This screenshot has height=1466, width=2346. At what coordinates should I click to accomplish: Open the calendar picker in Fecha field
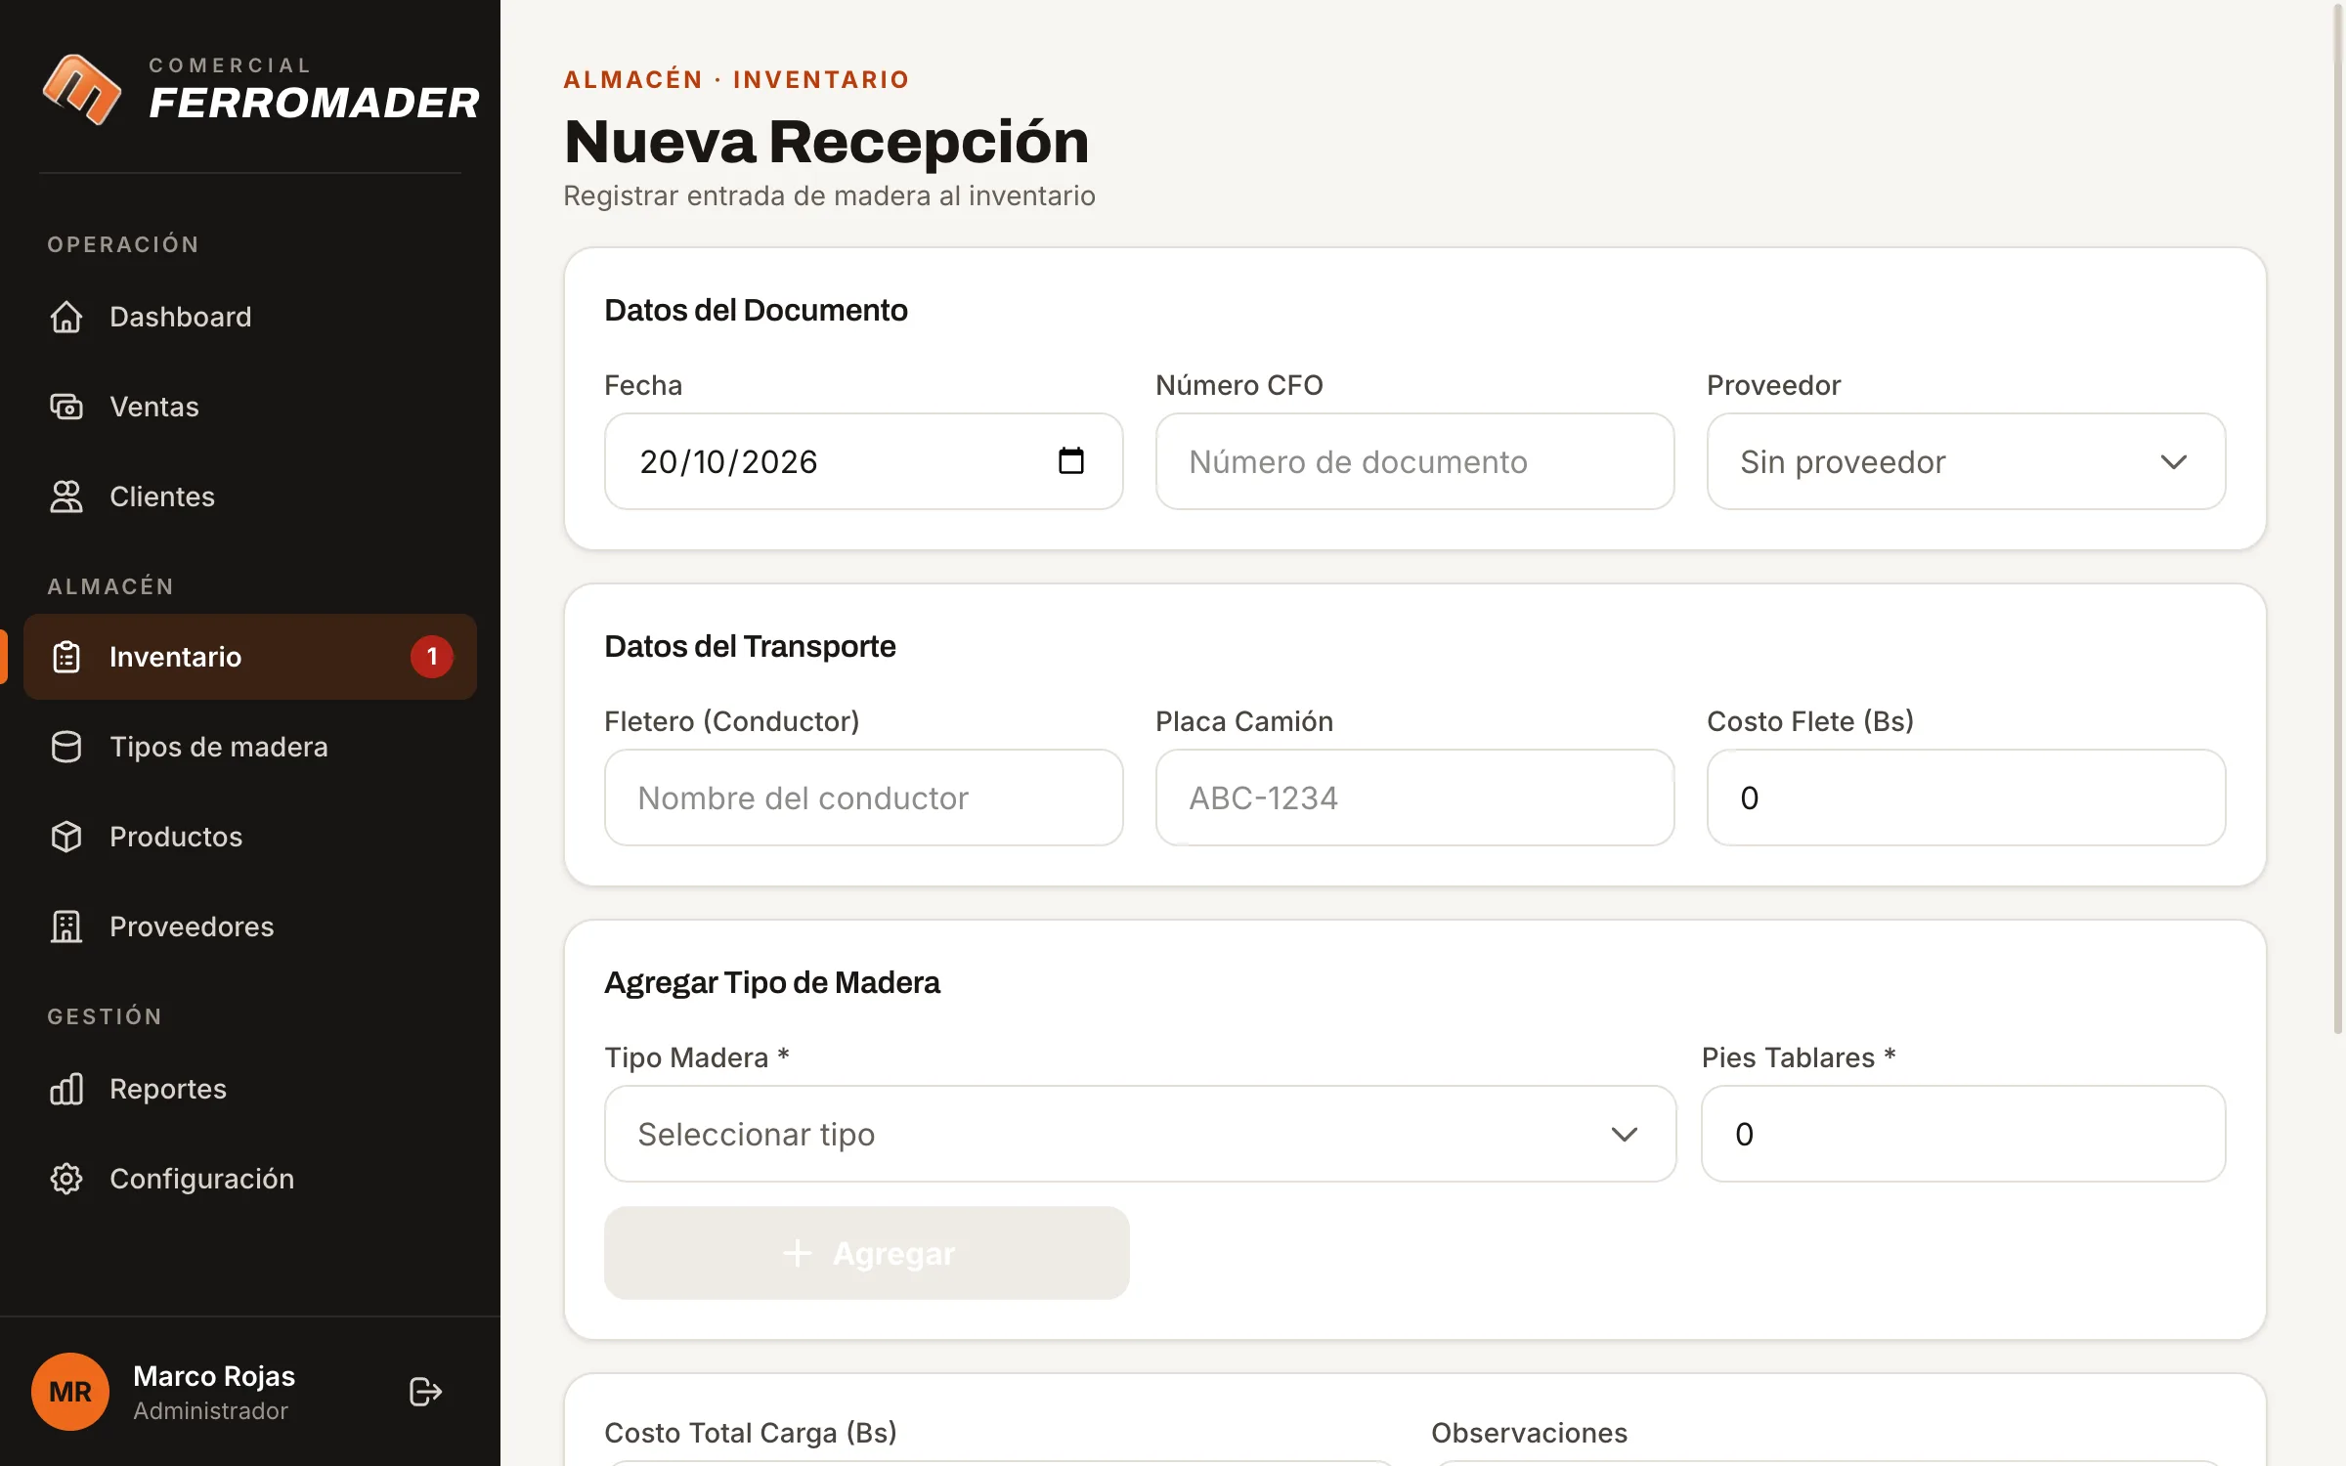(x=1071, y=460)
